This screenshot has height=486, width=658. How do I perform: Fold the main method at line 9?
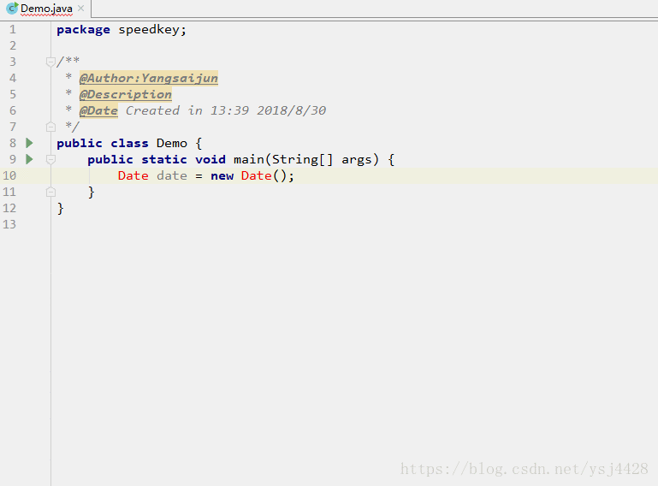[x=50, y=159]
